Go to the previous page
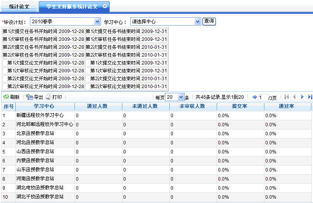The height and width of the screenshot is (203, 313). click(x=294, y=97)
